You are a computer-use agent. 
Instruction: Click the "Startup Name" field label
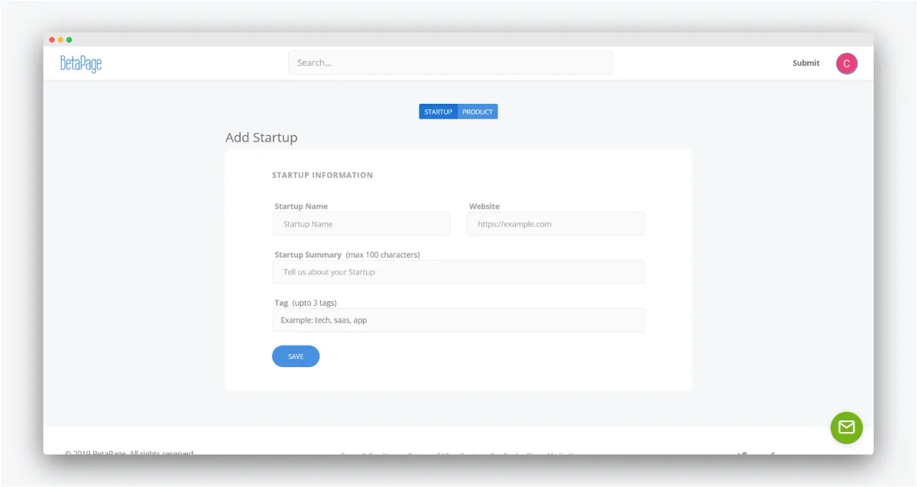(301, 206)
